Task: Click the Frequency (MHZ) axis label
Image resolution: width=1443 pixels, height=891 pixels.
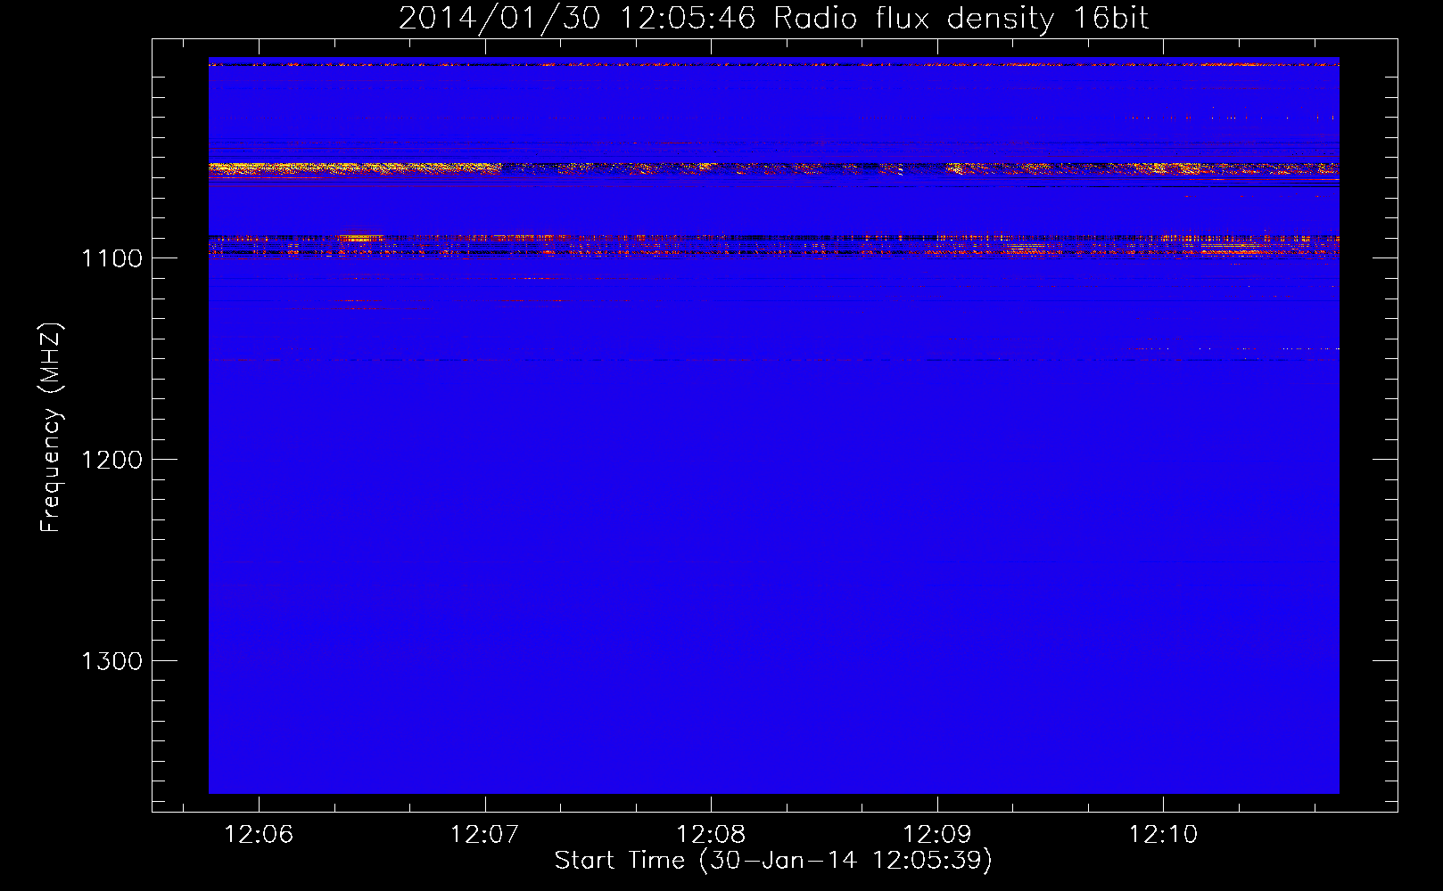Action: (x=51, y=428)
